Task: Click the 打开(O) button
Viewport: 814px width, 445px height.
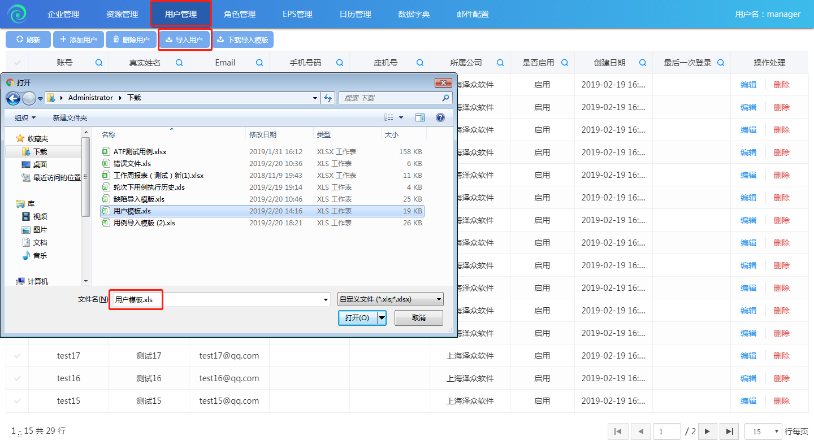Action: coord(357,318)
